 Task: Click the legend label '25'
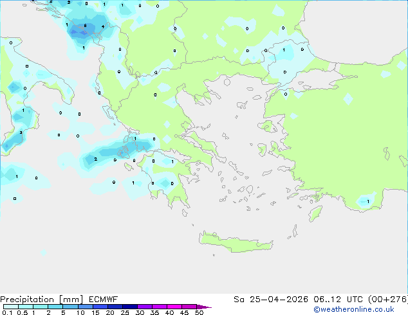pyautogui.click(x=125, y=312)
